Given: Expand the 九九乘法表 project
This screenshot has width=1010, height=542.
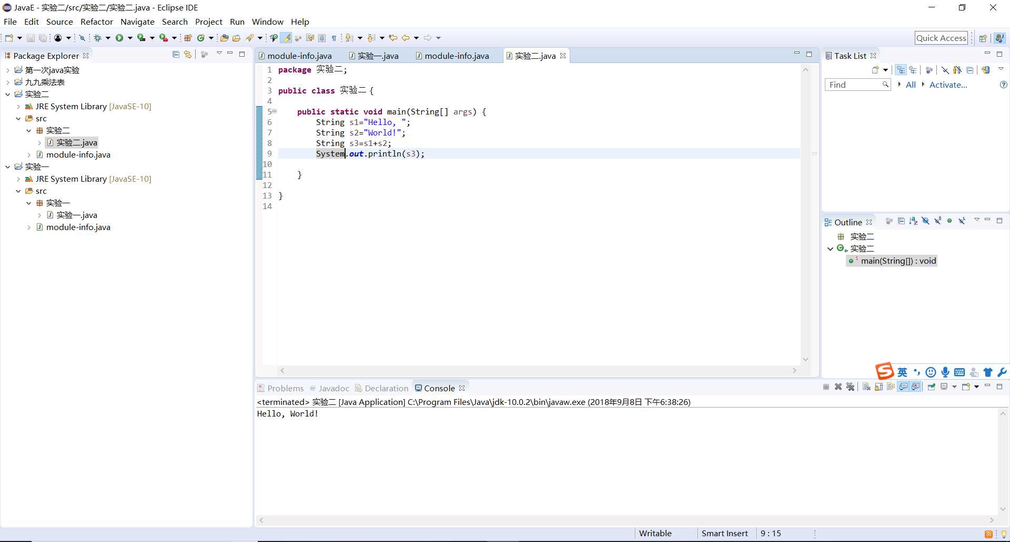Looking at the screenshot, I should pyautogui.click(x=8, y=82).
